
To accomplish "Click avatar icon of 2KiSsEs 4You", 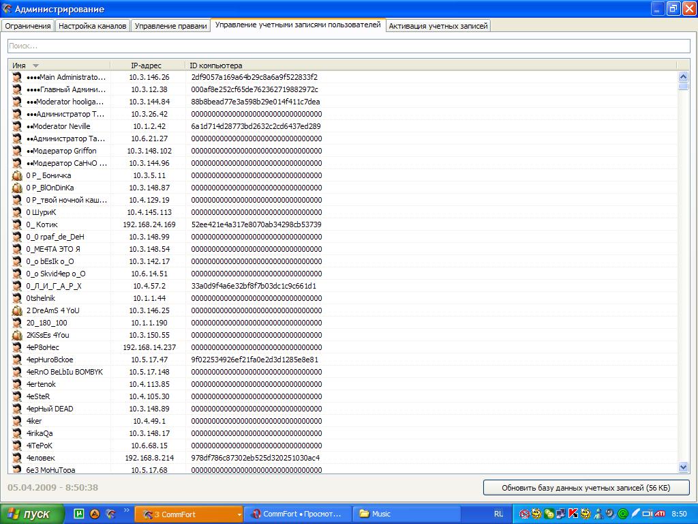I will coord(18,335).
